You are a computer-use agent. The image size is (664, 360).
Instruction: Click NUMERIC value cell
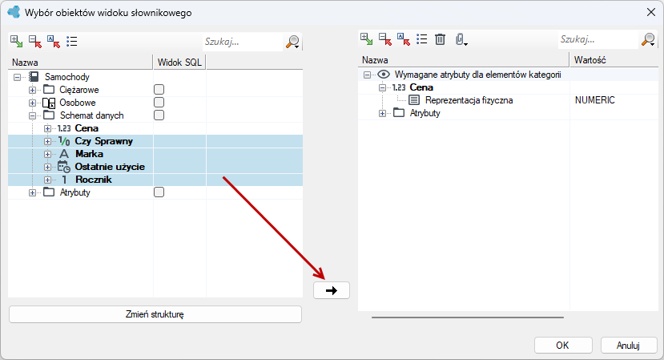(x=594, y=100)
